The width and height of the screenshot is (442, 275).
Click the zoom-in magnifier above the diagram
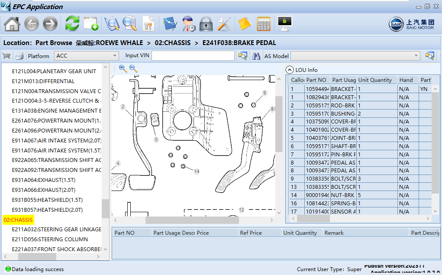point(123,68)
